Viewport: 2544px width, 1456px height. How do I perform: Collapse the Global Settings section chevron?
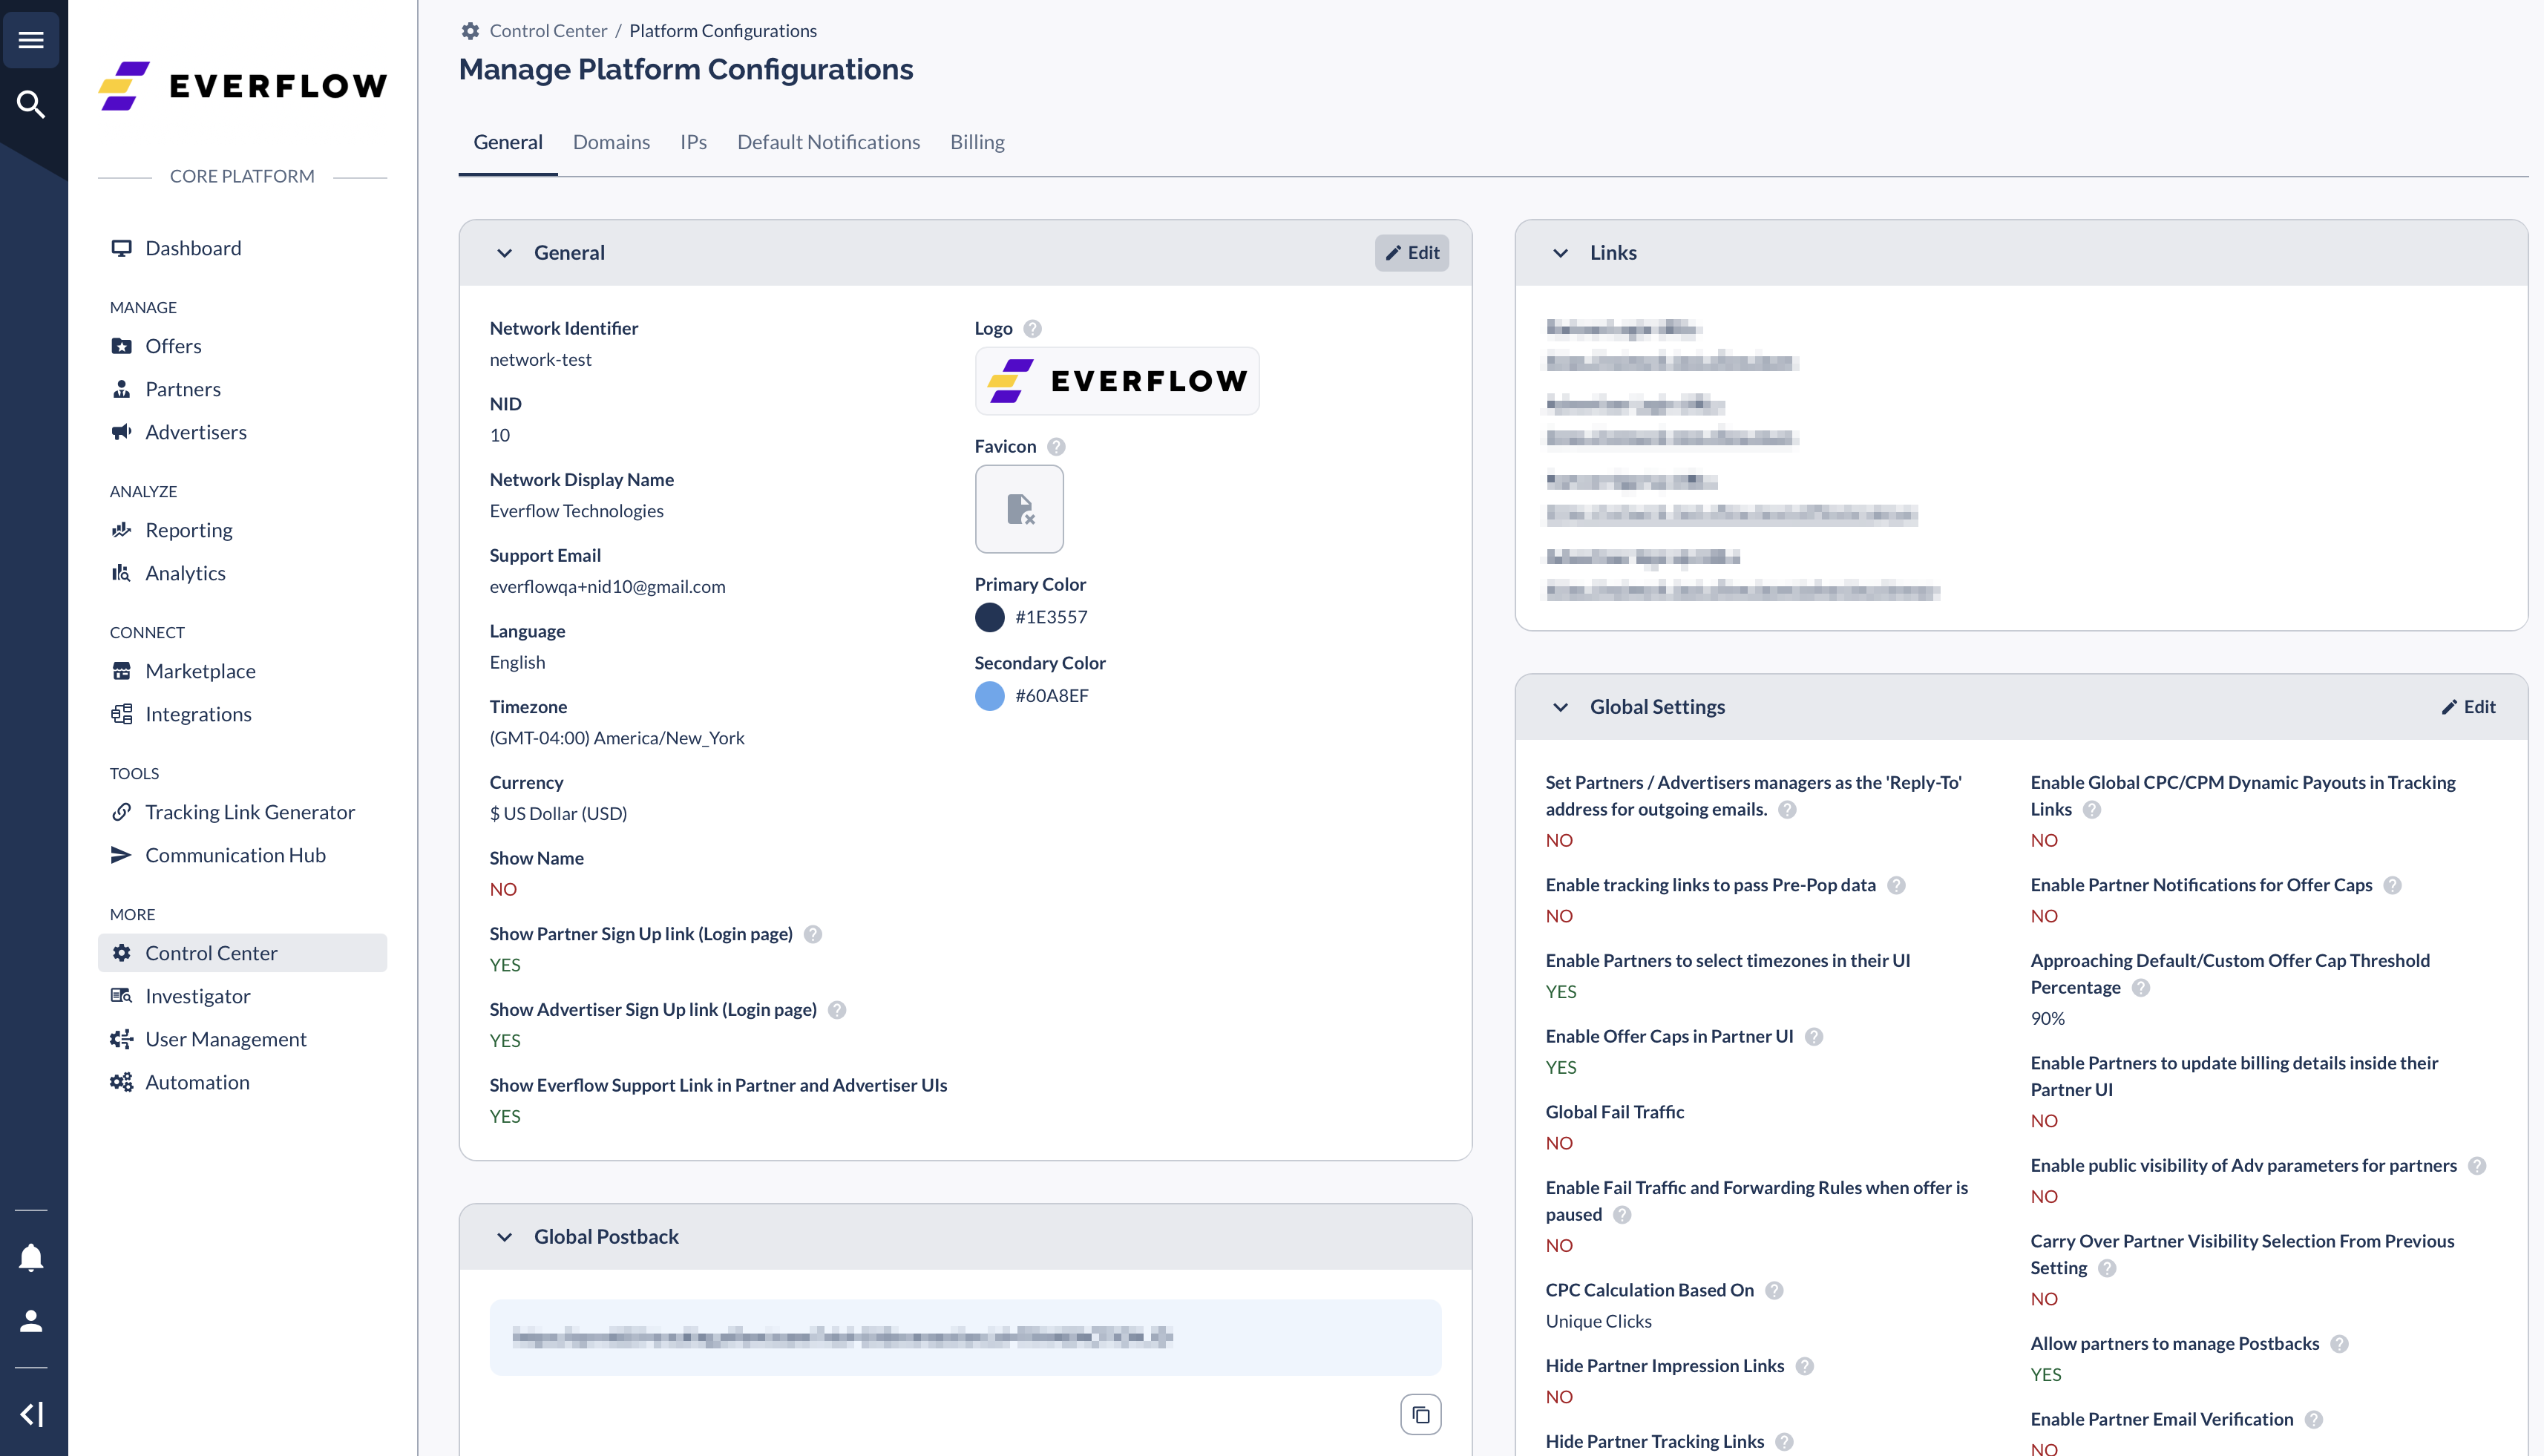click(x=1560, y=707)
